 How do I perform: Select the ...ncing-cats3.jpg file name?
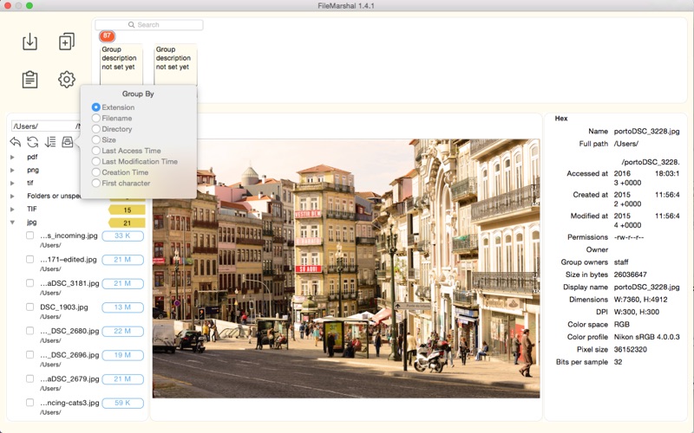click(69, 403)
